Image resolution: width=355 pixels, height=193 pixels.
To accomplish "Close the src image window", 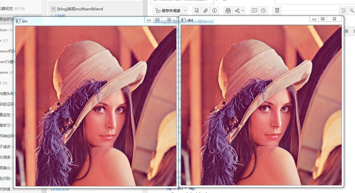I will (x=169, y=20).
